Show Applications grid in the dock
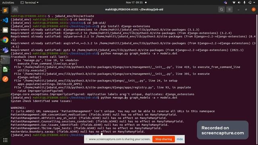The image size is (258, 145). click(5, 140)
